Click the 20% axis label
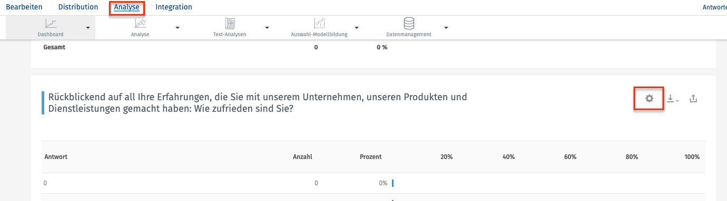The image size is (727, 201). 446,157
